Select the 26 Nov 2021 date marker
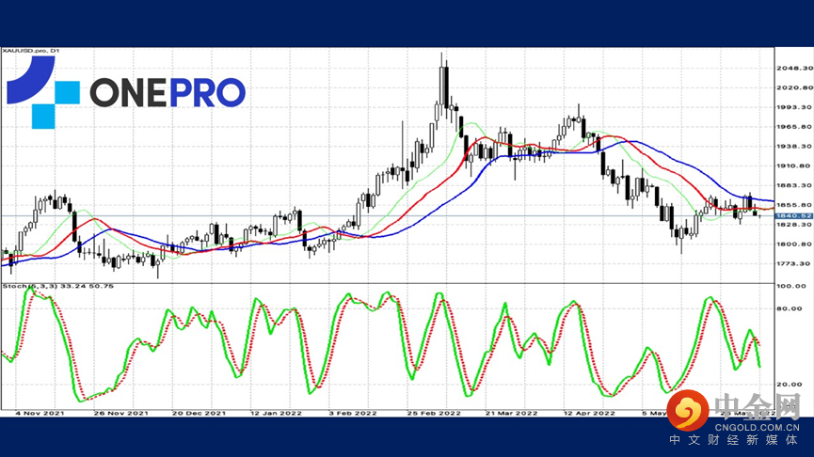Image resolution: width=814 pixels, height=457 pixels. point(120,414)
